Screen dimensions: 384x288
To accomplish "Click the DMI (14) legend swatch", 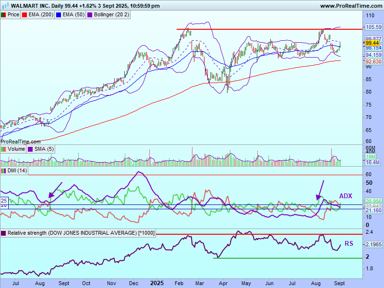I will pyautogui.click(x=3, y=171).
